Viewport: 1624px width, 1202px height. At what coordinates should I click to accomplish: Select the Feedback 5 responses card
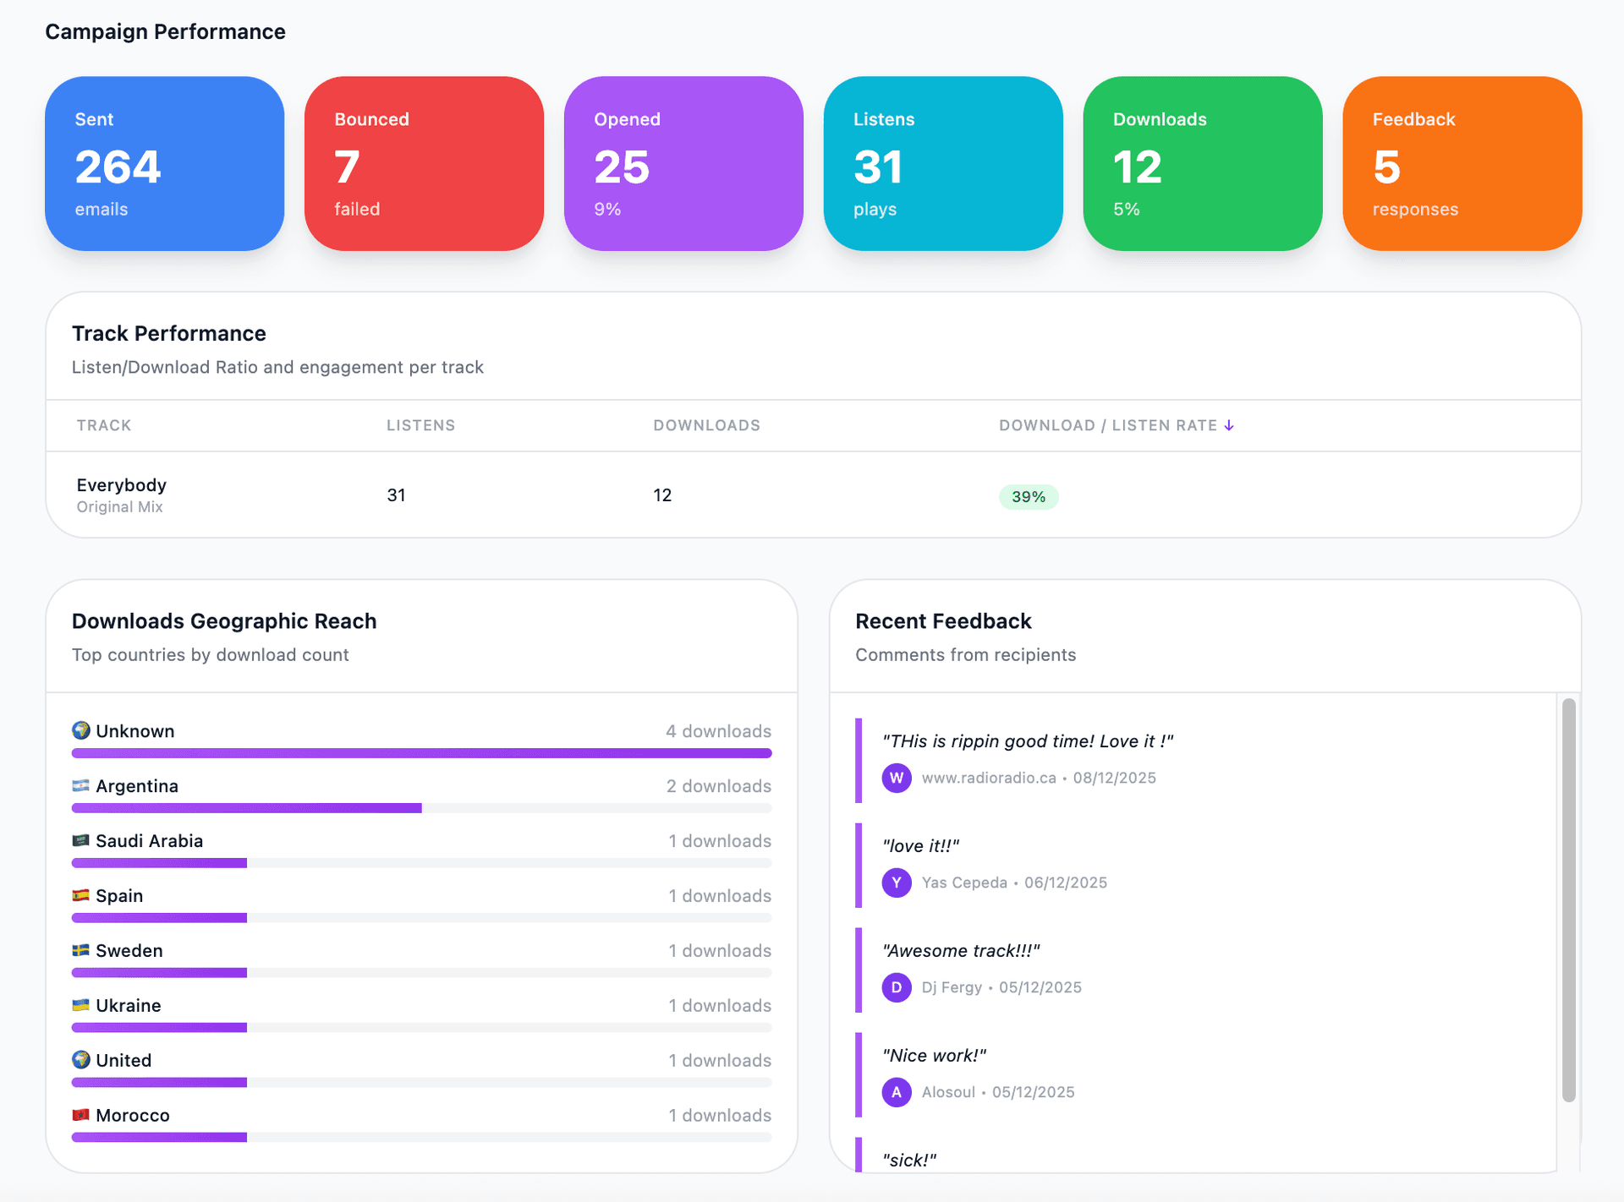(x=1462, y=164)
